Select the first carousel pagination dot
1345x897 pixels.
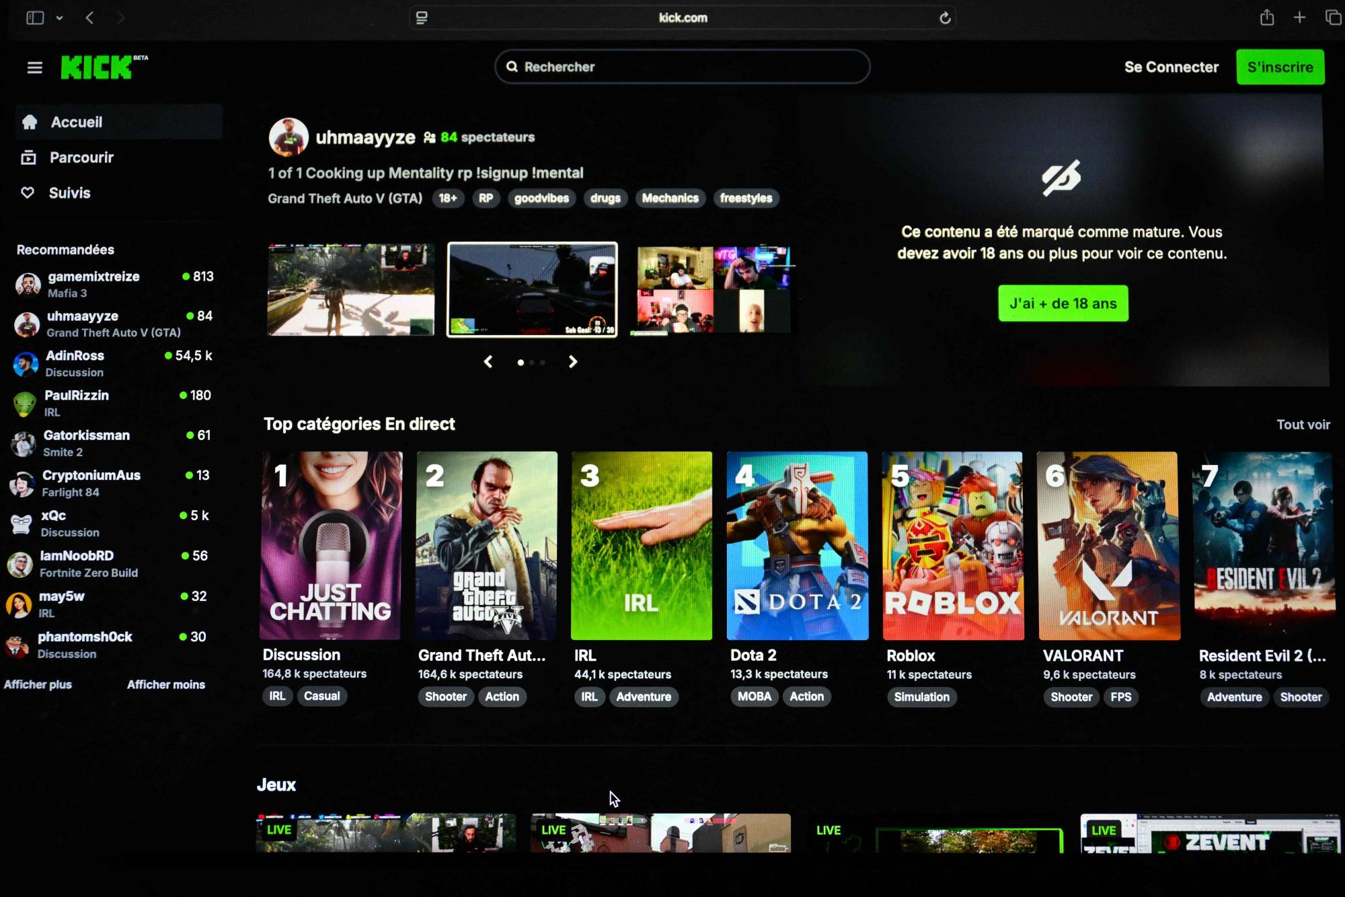[x=521, y=363]
